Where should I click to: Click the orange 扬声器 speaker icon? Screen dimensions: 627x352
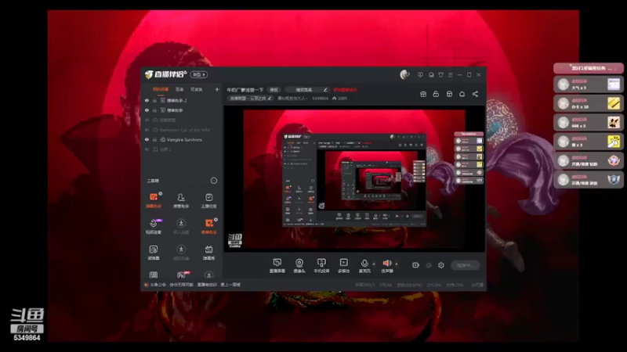387,263
